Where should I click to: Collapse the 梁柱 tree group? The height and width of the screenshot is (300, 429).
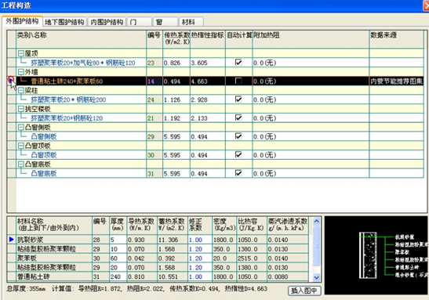point(21,90)
